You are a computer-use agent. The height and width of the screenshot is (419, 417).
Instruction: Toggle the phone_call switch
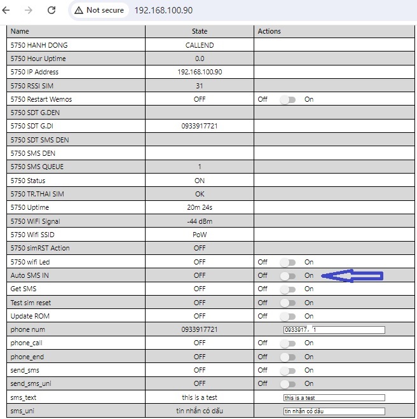click(x=287, y=343)
